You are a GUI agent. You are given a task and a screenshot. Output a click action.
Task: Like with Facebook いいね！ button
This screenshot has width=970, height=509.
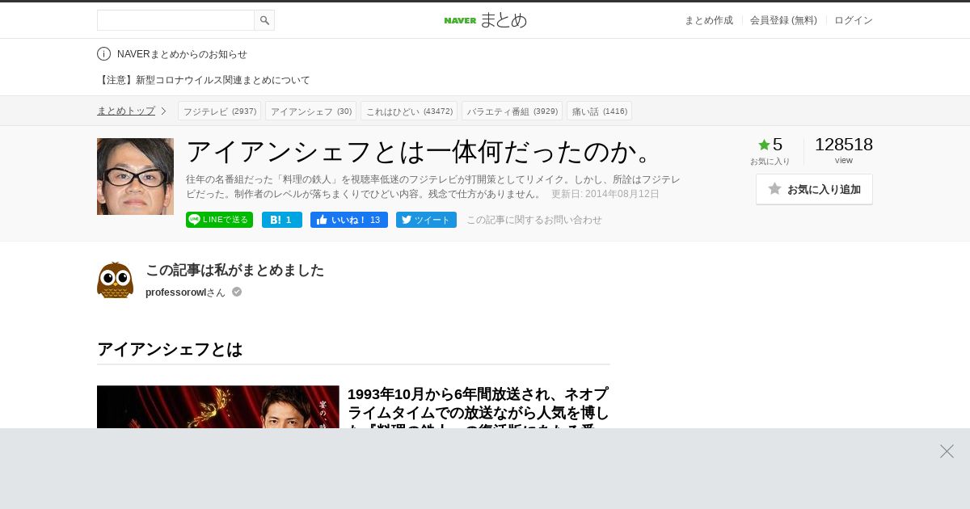(349, 220)
